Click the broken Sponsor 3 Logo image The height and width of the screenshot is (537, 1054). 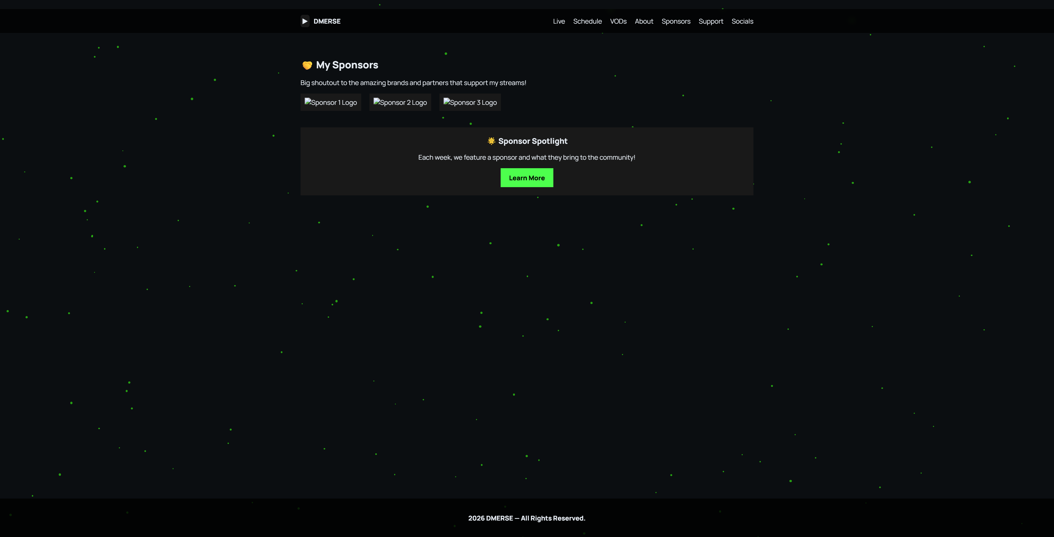pyautogui.click(x=470, y=102)
